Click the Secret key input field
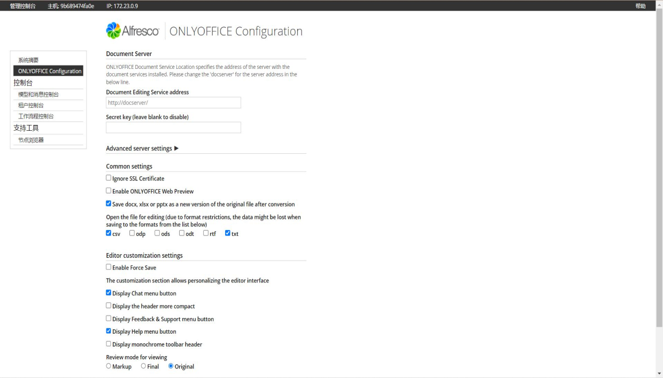 [173, 127]
